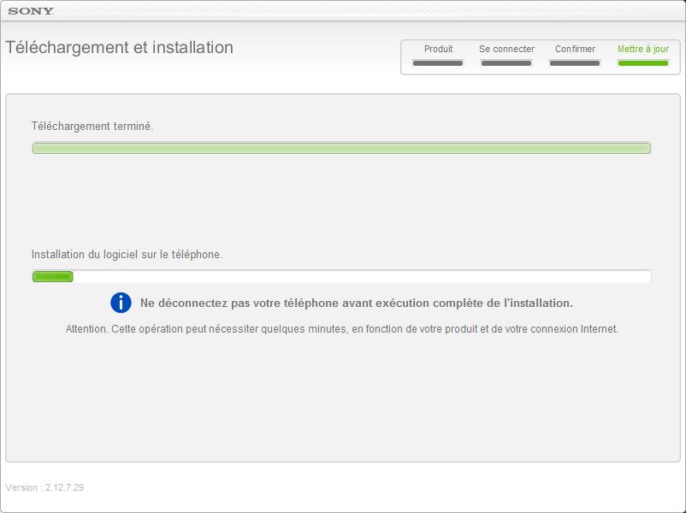Select the Mettre à jour step
Image resolution: width=686 pixels, height=513 pixels.
pyautogui.click(x=642, y=55)
